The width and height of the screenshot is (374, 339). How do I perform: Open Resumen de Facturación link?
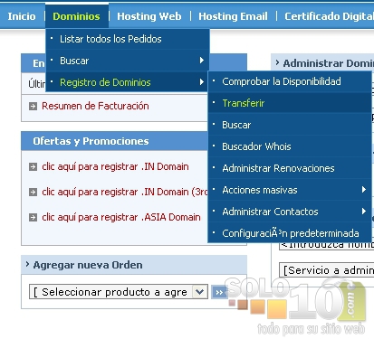tap(95, 106)
